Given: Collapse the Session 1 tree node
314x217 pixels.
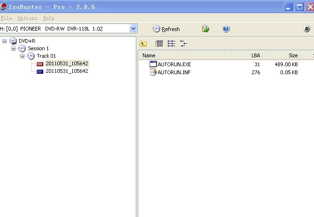Looking at the screenshot, I should point(14,48).
